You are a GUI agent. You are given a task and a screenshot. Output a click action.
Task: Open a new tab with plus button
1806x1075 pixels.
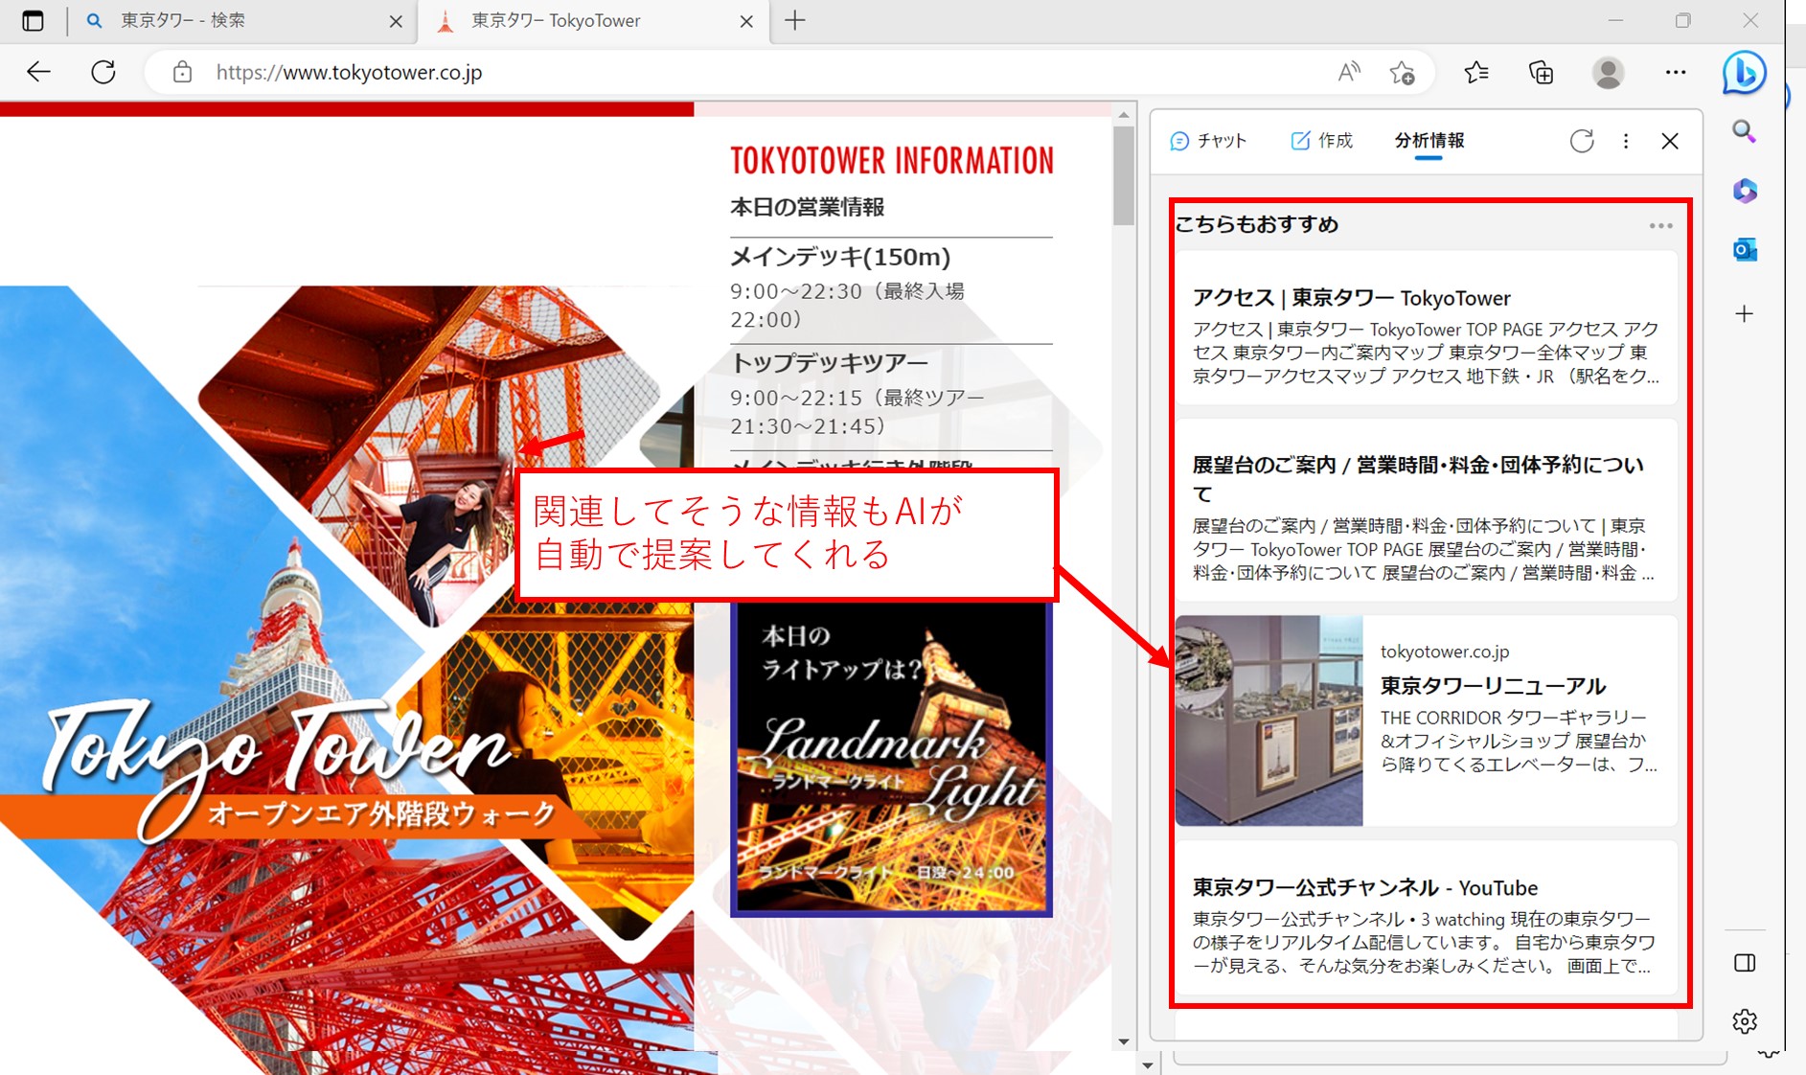coord(795,20)
